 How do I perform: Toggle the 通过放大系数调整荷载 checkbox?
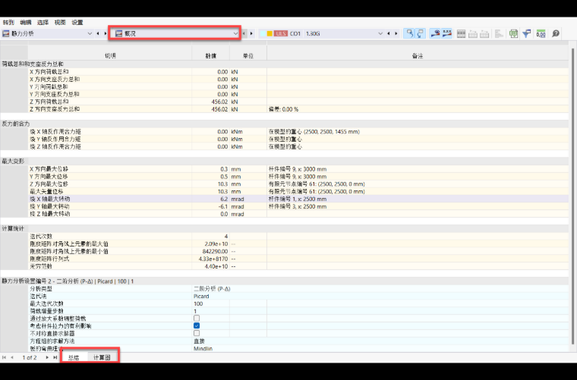[x=197, y=319]
